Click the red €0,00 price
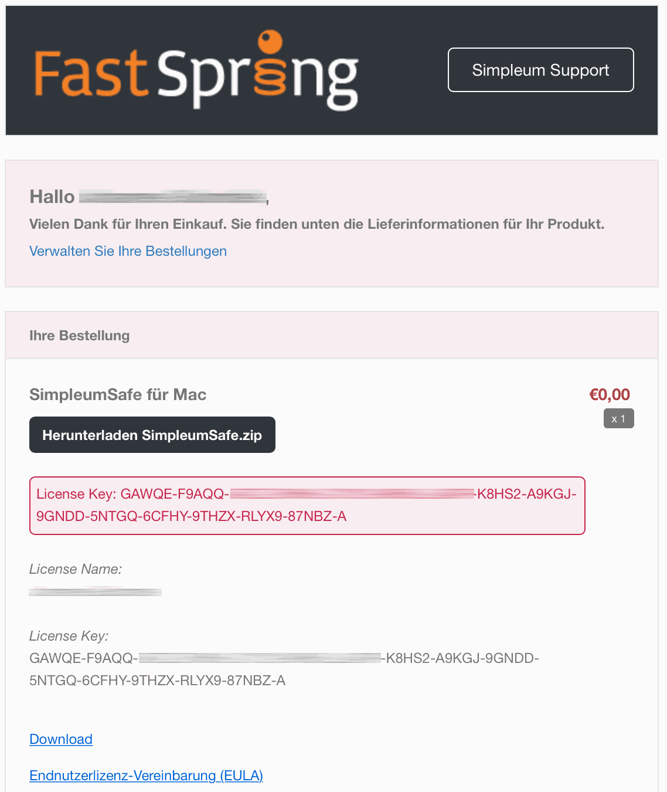 [x=610, y=394]
